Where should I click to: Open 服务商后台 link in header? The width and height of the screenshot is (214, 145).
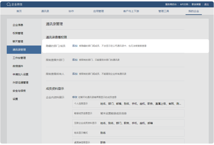pyautogui.click(x=171, y=4)
